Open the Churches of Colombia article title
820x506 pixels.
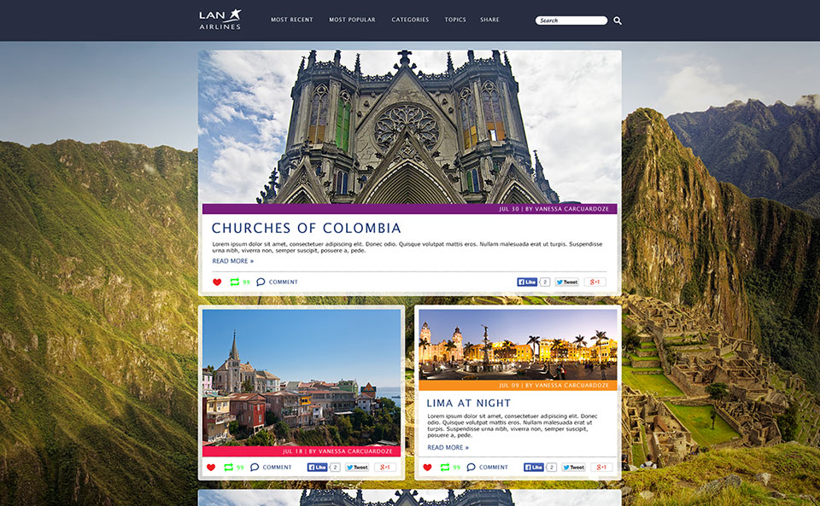(307, 228)
